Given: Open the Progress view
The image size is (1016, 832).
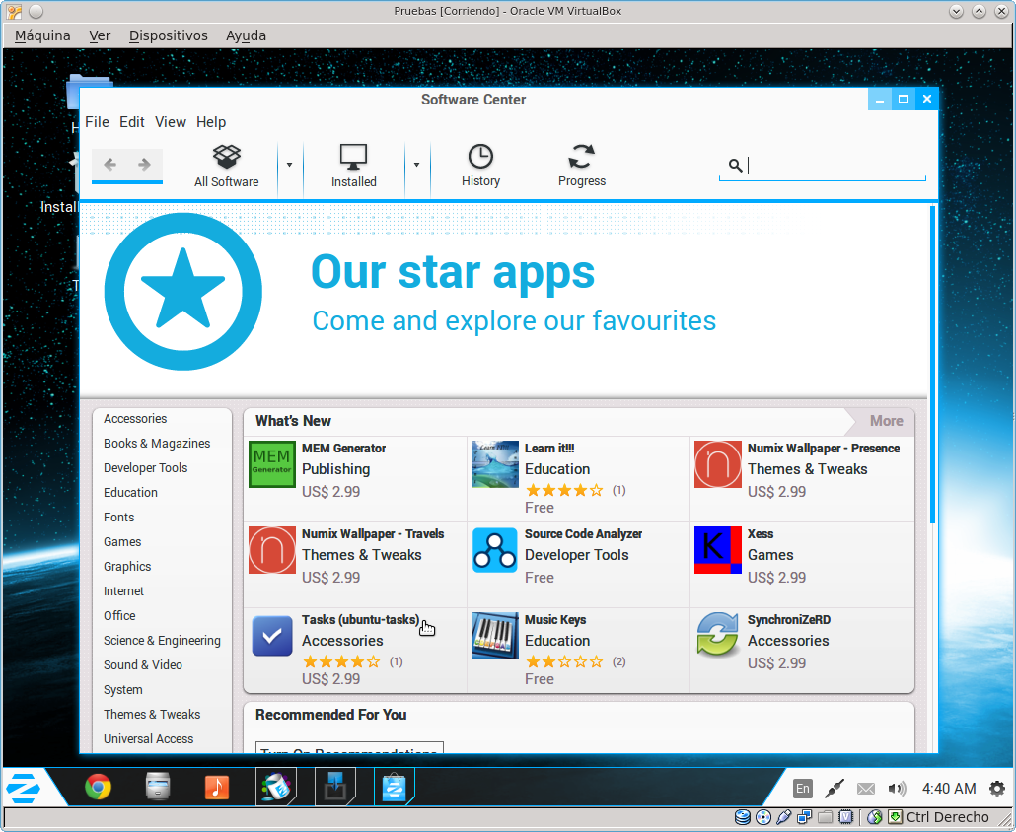Looking at the screenshot, I should click(582, 166).
